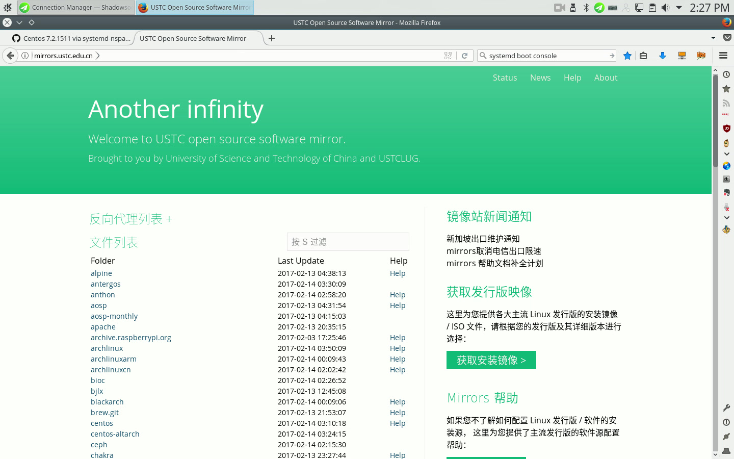Open the Help page in site navigation
734x459 pixels.
[x=572, y=78]
